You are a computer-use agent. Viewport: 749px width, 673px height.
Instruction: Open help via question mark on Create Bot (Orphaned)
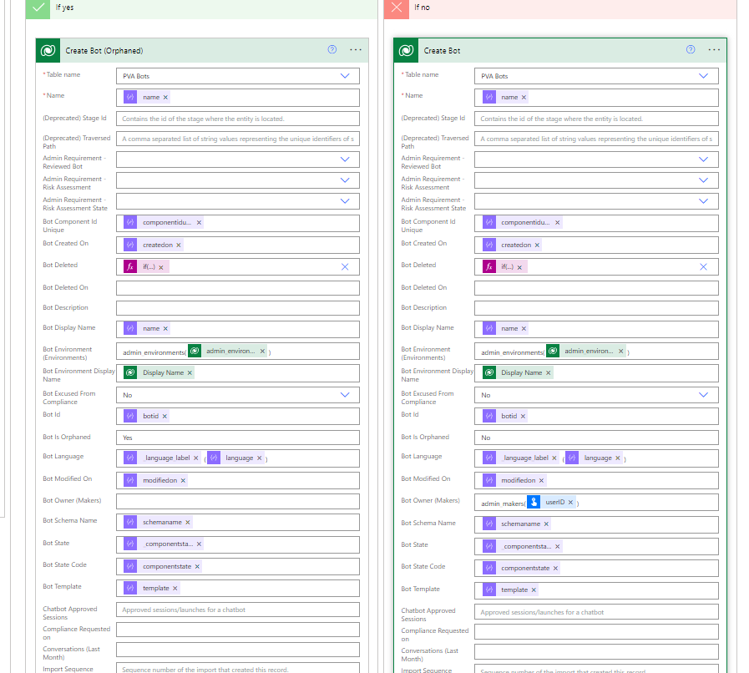[x=331, y=50]
